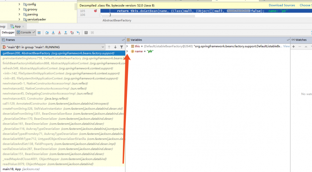Select the newInstance:62 NativeConstructorAccessorImpl frame
Screen dimensions: 312x172
[63, 89]
